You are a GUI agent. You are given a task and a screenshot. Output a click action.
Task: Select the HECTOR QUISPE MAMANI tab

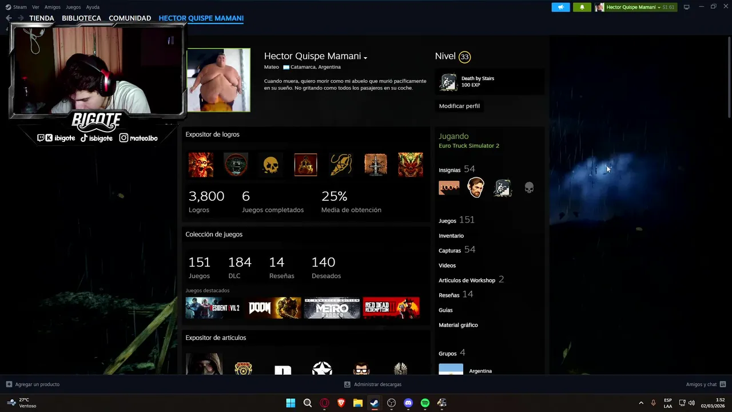tap(201, 18)
